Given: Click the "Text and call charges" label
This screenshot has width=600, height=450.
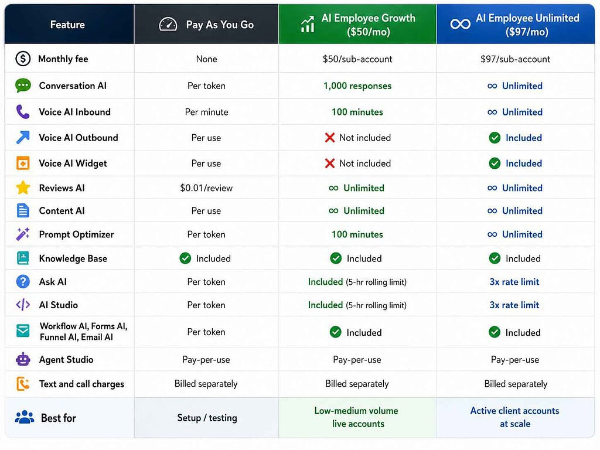Looking at the screenshot, I should (x=81, y=384).
